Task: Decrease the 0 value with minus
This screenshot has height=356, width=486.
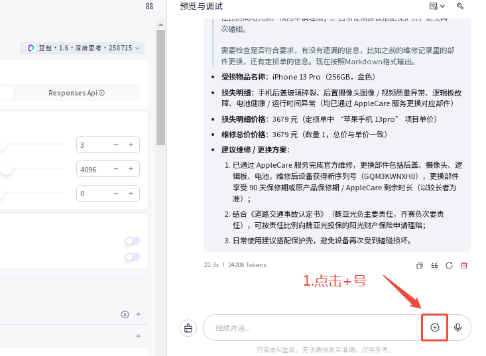Action: pos(116,194)
